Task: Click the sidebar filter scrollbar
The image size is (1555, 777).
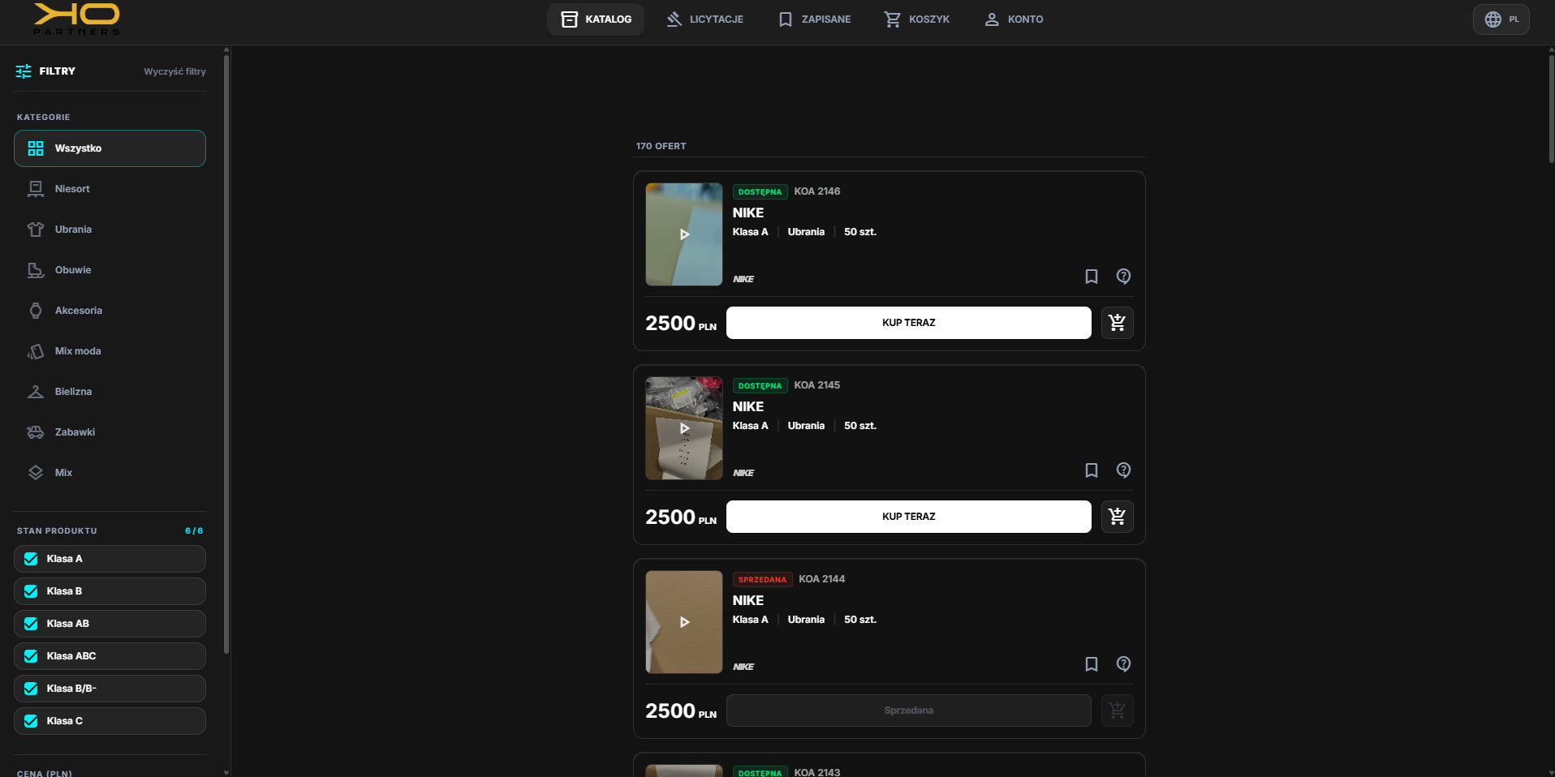Action: [226, 353]
